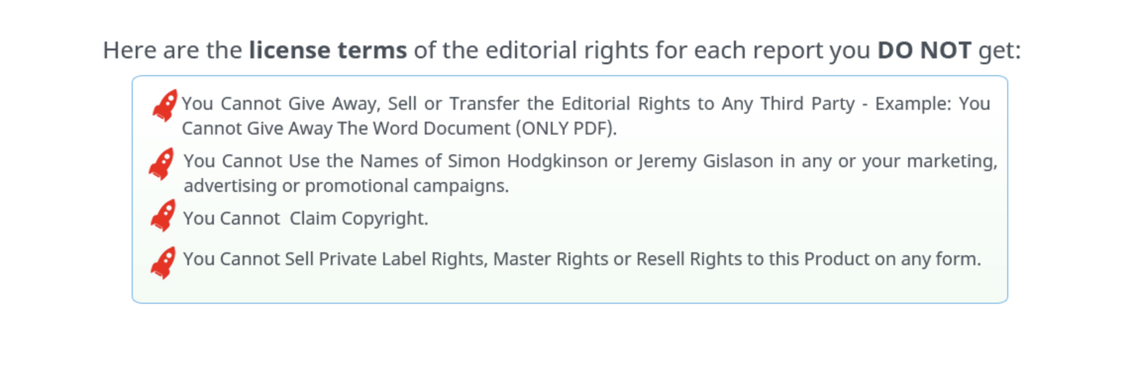
Task: Click the 'Here are the' heading start
Action: 172,50
